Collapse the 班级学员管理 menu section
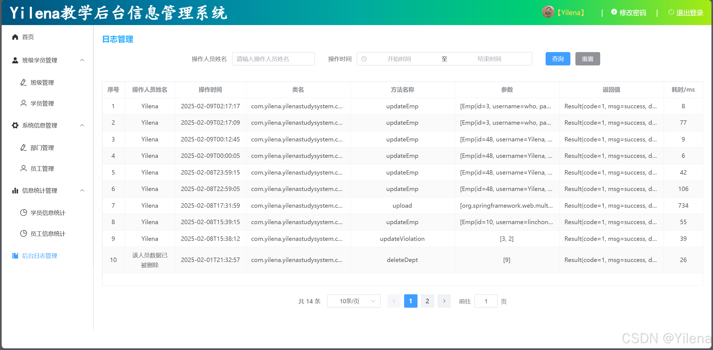This screenshot has height=350, width=713. (x=82, y=60)
